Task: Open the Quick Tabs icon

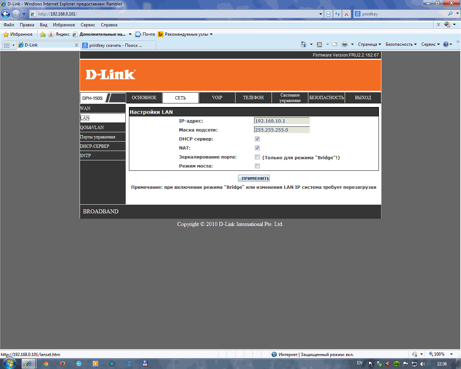Action: click(x=6, y=45)
